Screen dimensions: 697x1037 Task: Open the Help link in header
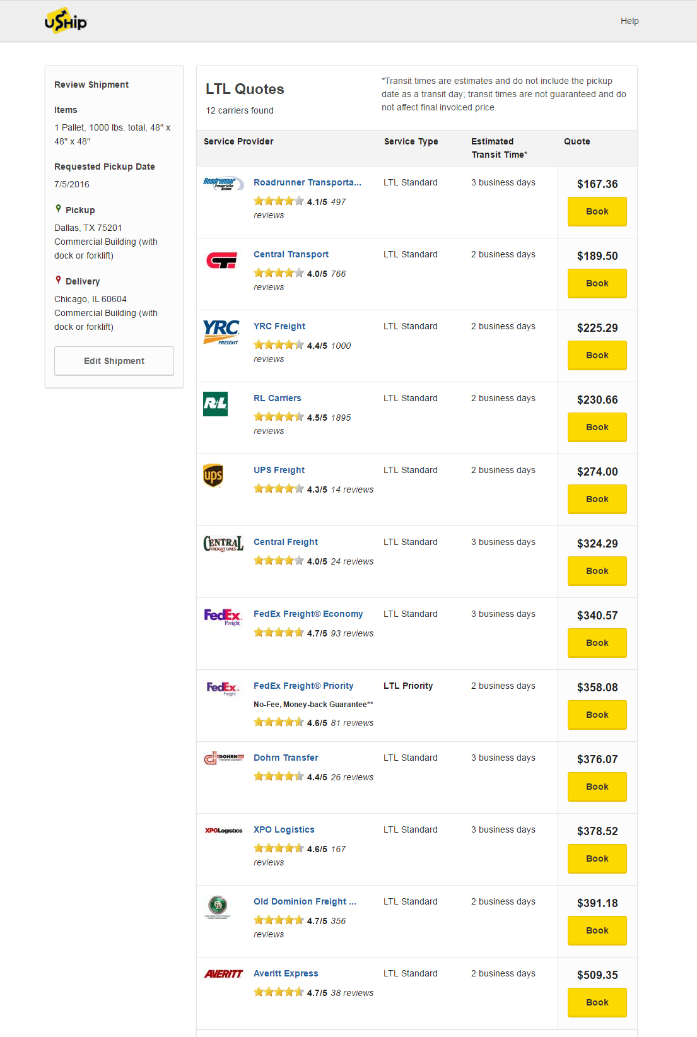(630, 21)
